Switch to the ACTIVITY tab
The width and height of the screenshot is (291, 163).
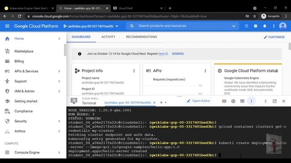click(x=108, y=37)
